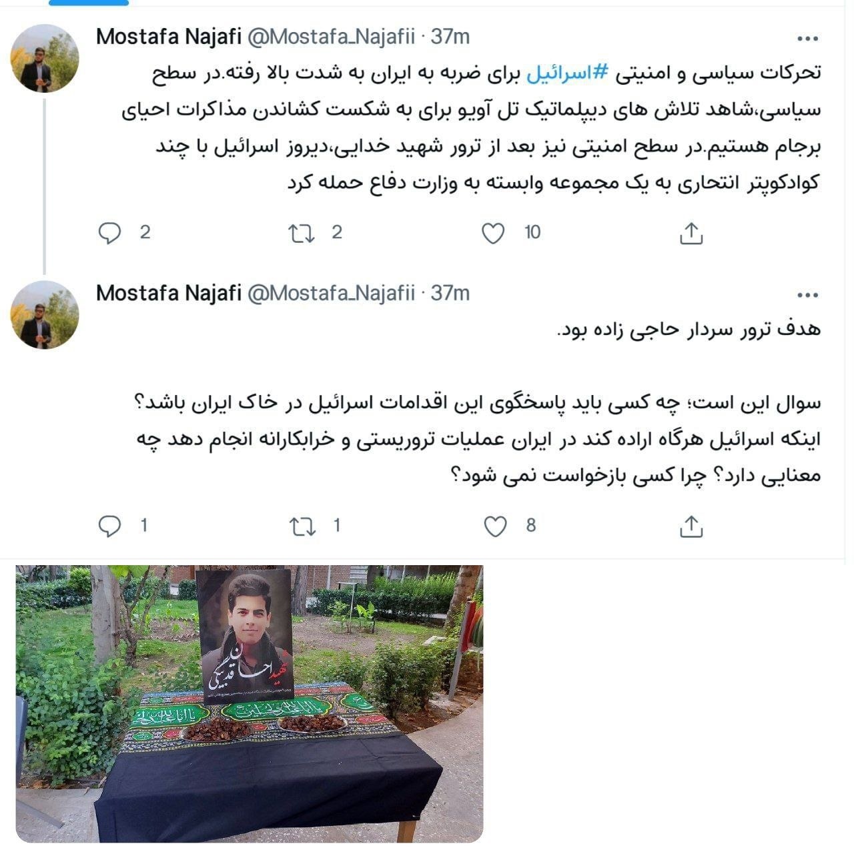Screen dimensions: 854x854
Task: Share the first tweet
Action: click(x=691, y=233)
